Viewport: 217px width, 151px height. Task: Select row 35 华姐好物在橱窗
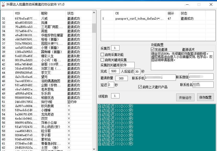[x=52, y=35]
